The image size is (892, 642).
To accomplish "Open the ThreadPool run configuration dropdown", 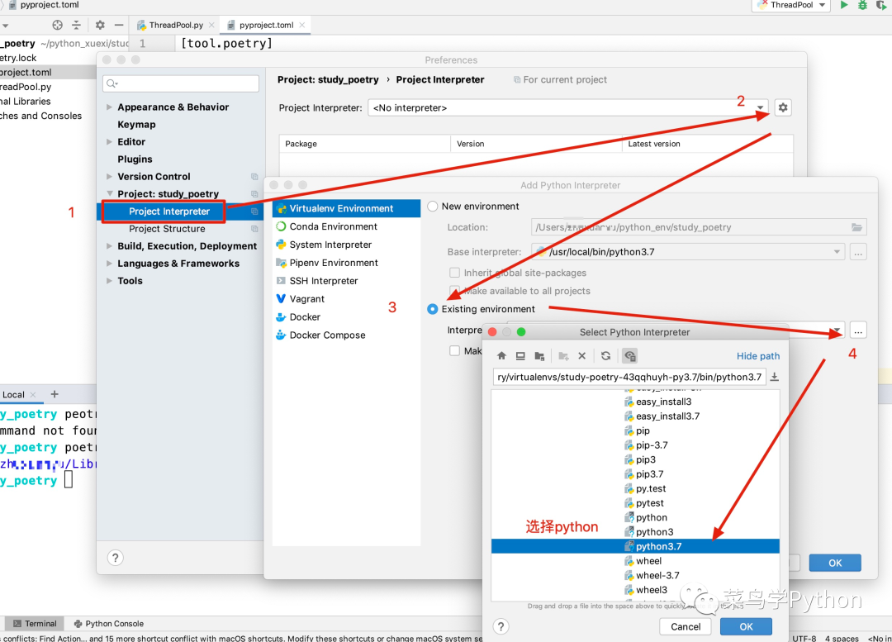I will click(791, 5).
